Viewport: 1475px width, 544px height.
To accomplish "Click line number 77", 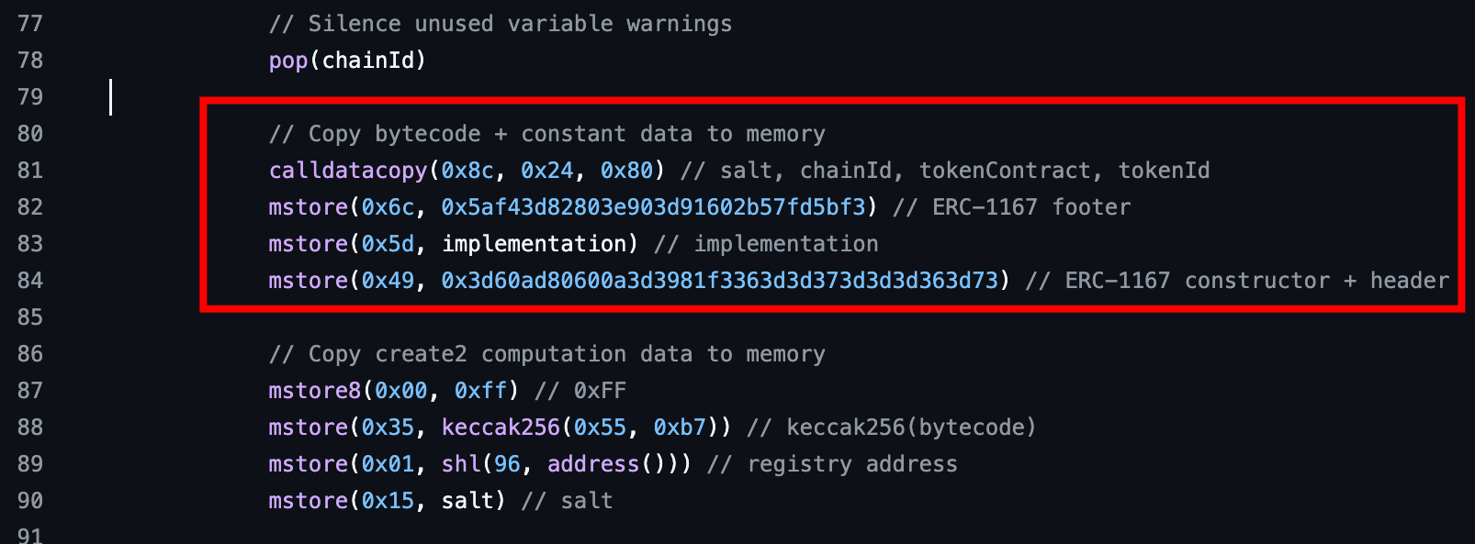I will pyautogui.click(x=30, y=24).
